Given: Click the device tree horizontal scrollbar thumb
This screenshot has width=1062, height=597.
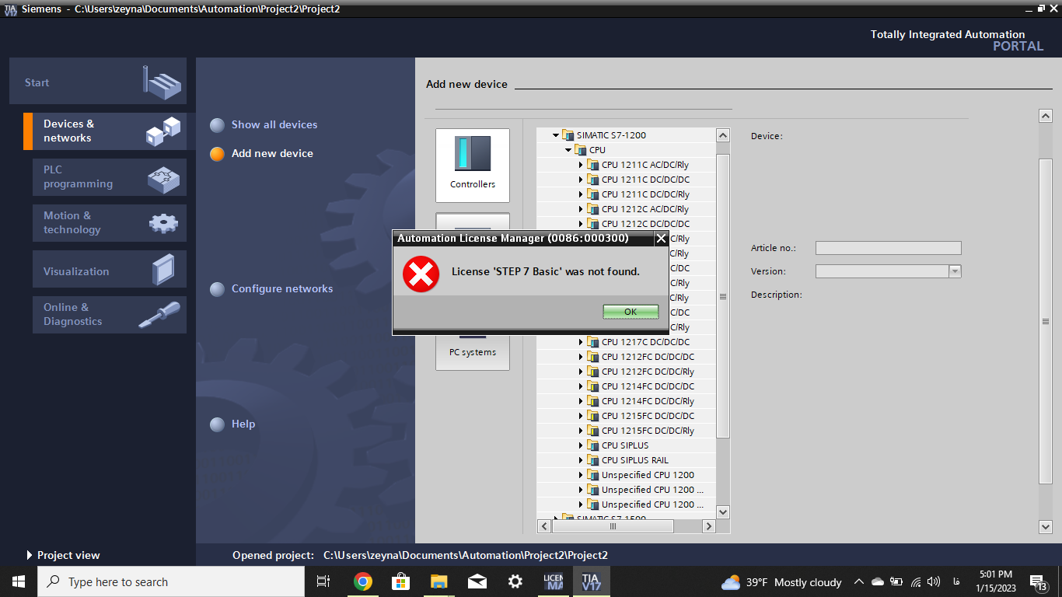Looking at the screenshot, I should (613, 526).
